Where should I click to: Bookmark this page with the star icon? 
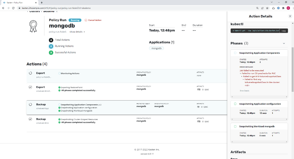pos(267,8)
